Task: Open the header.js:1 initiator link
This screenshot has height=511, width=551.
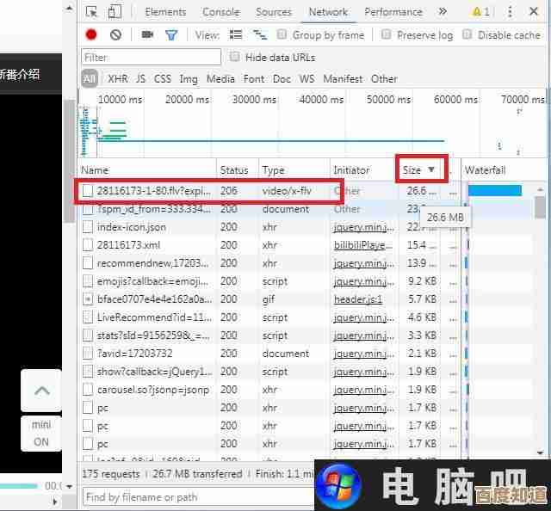Action: click(x=357, y=299)
